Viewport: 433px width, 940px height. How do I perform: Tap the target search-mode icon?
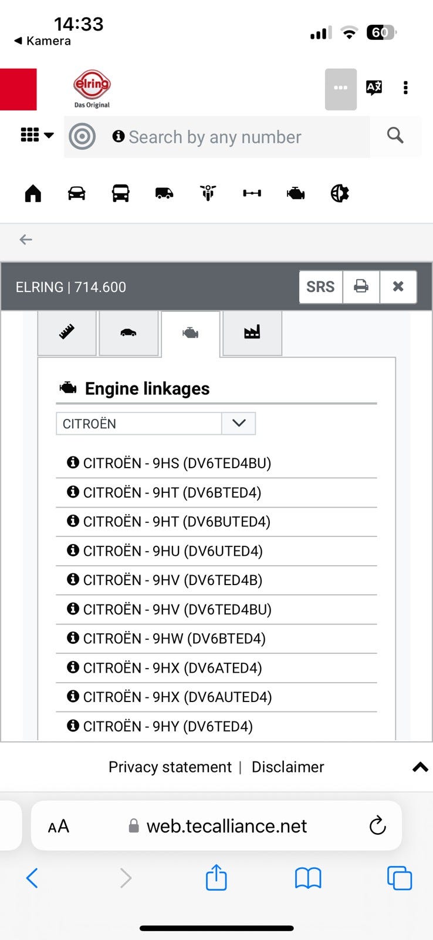click(82, 137)
